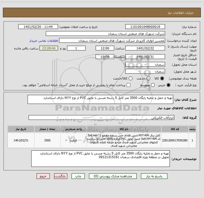The height and width of the screenshot is (198, 204).
Task: Click the بازگشت back button
Action: 61,176
